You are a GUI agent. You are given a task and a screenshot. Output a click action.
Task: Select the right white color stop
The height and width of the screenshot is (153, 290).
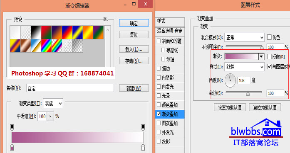pos(143,147)
